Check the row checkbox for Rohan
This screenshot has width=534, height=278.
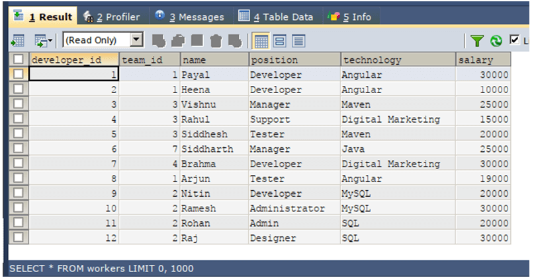(19, 223)
